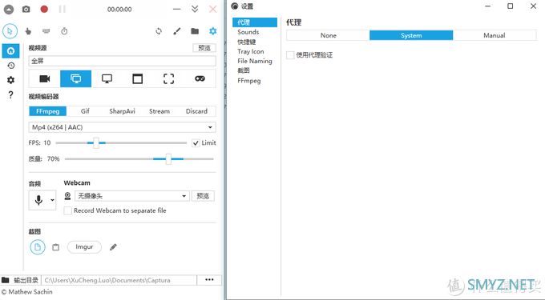Open the overlay brush editor icon
The height and width of the screenshot is (300, 545).
pyautogui.click(x=177, y=31)
